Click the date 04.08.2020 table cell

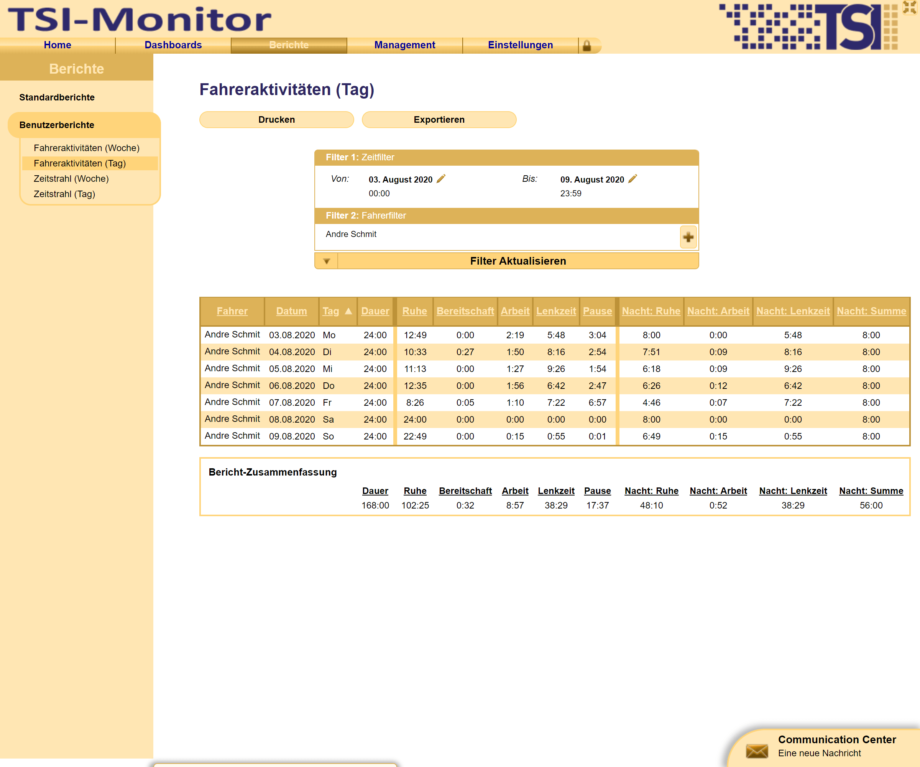292,352
